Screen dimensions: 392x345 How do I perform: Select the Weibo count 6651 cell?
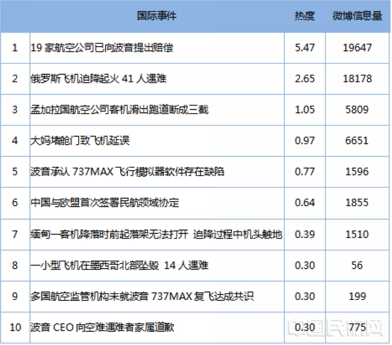pyautogui.click(x=357, y=140)
